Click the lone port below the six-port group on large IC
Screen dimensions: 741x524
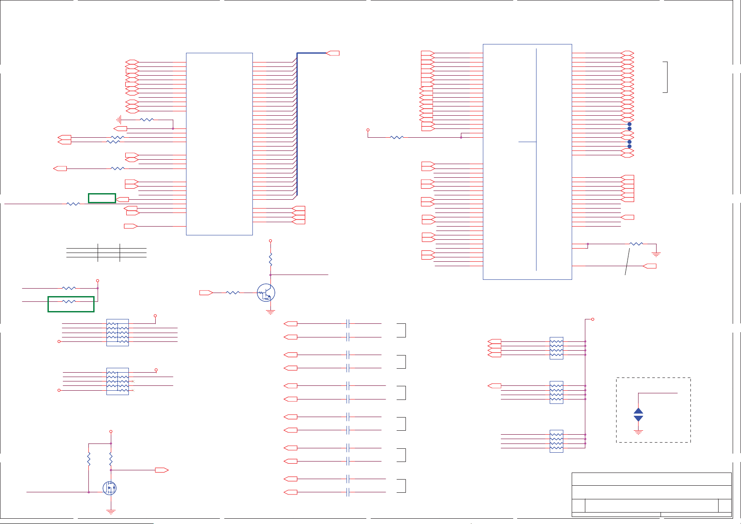click(x=628, y=217)
